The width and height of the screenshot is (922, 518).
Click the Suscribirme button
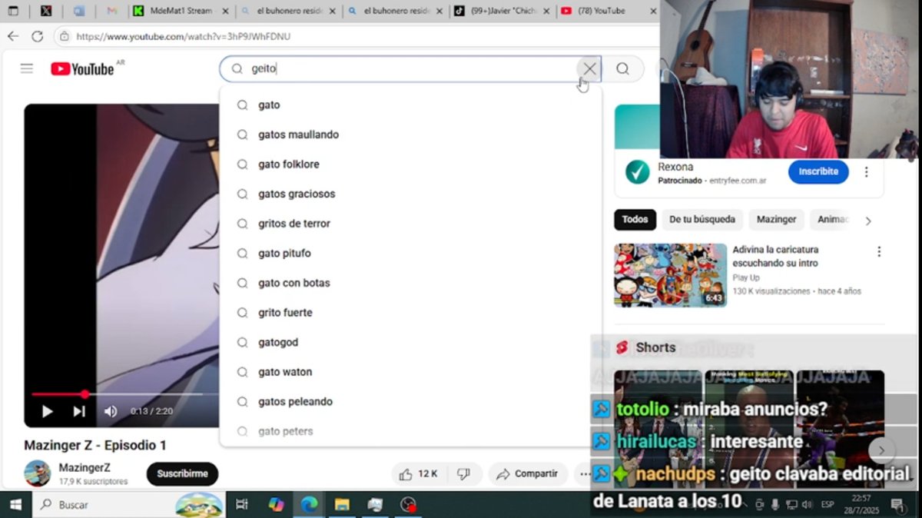point(182,473)
